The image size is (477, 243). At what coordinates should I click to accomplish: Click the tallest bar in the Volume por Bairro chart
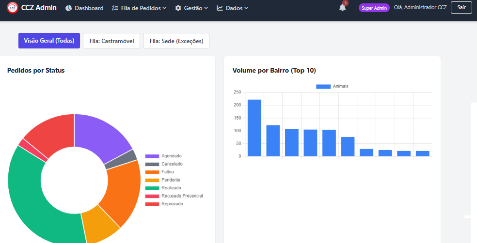point(254,128)
